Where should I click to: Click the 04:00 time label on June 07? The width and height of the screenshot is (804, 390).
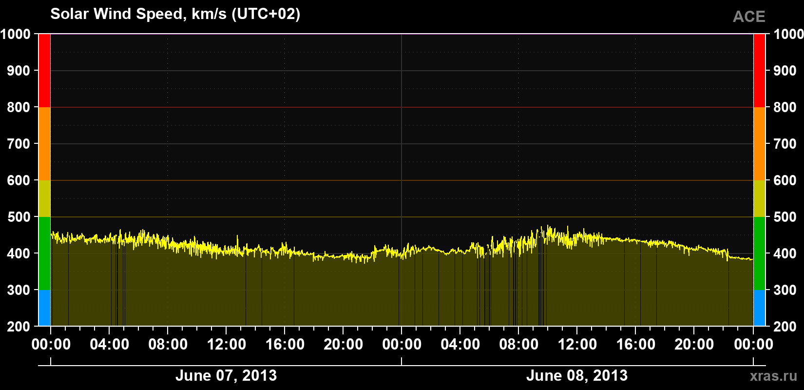110,344
